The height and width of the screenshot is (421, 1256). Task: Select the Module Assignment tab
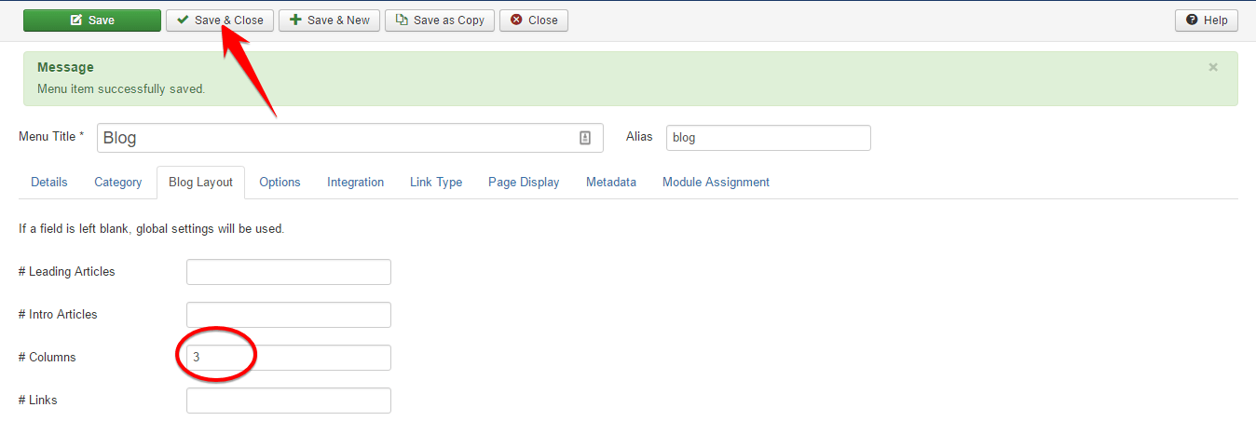pos(716,183)
